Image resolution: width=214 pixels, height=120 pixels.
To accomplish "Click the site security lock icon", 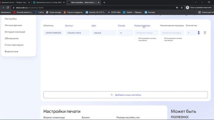I will (x=13, y=8).
